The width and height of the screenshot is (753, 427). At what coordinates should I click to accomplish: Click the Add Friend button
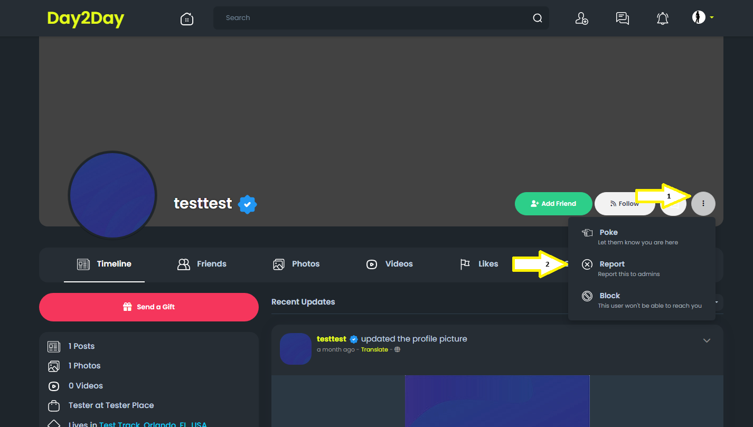point(553,204)
